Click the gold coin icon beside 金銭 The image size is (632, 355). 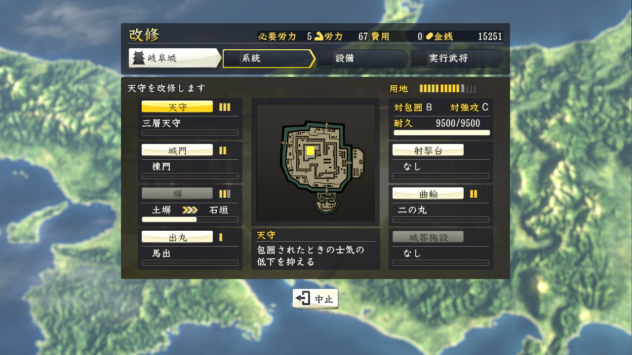tap(430, 36)
